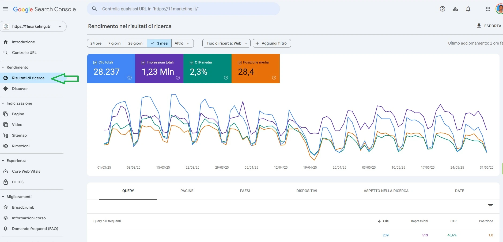503x242 pixels.
Task: Switch to the PAGINE tab
Action: [x=187, y=191]
